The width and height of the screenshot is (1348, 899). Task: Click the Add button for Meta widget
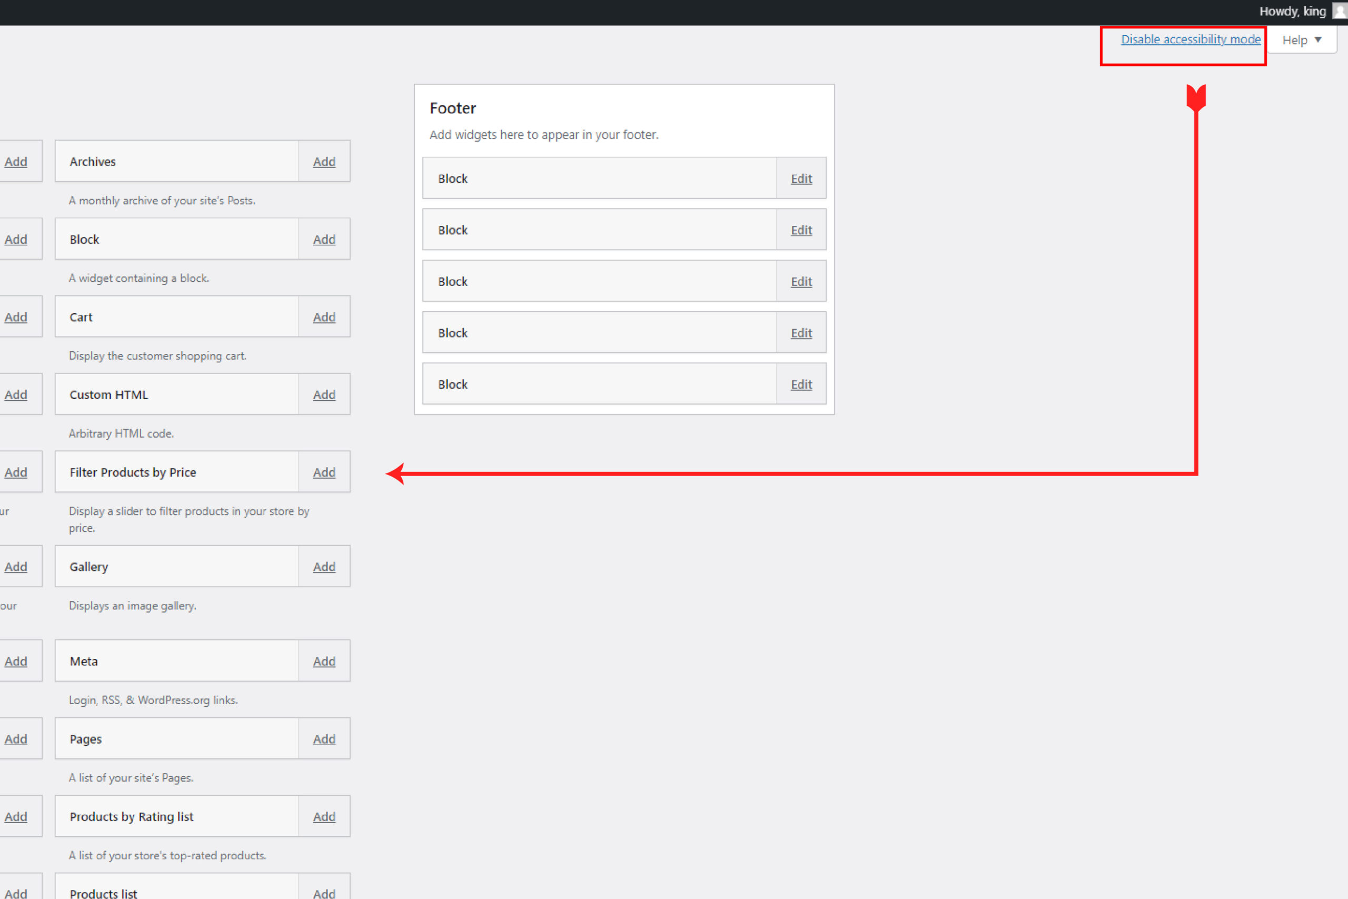tap(323, 661)
